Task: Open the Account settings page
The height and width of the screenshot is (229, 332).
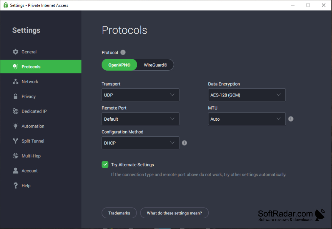Action: coord(41,171)
